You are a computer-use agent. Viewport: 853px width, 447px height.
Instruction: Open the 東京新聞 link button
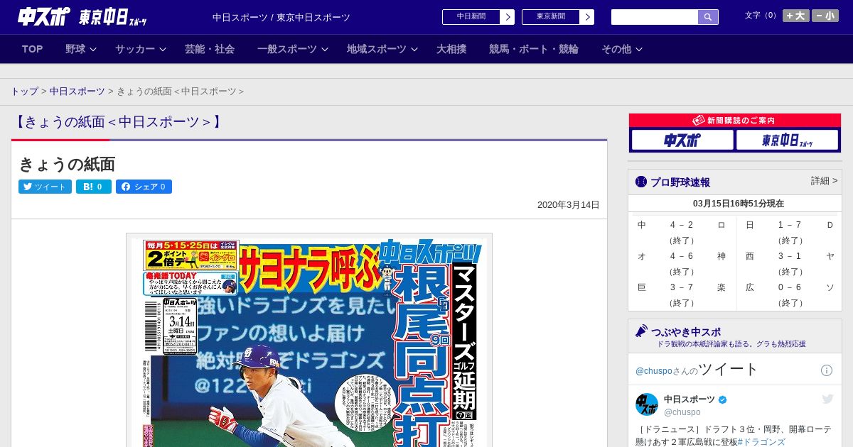pyautogui.click(x=550, y=17)
